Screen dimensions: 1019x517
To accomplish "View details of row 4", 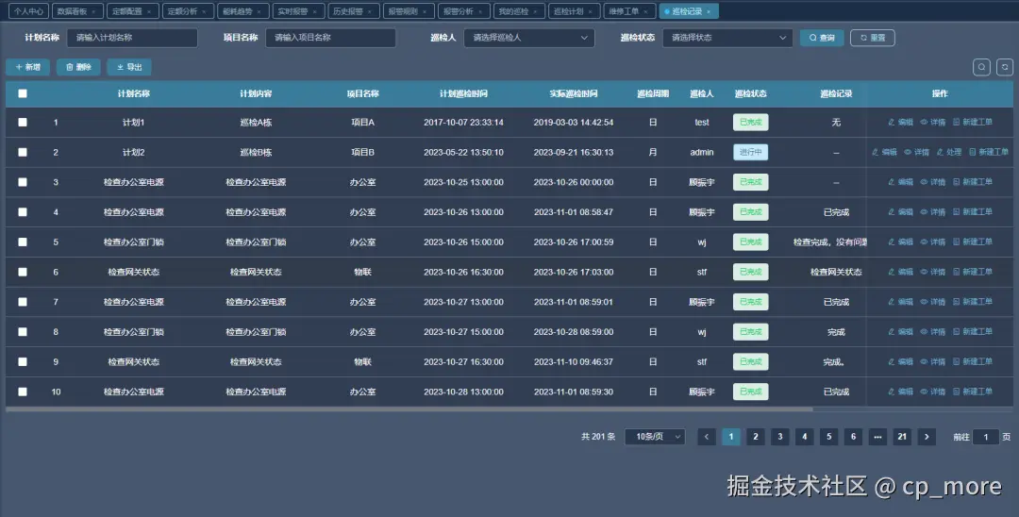I will pyautogui.click(x=932, y=211).
